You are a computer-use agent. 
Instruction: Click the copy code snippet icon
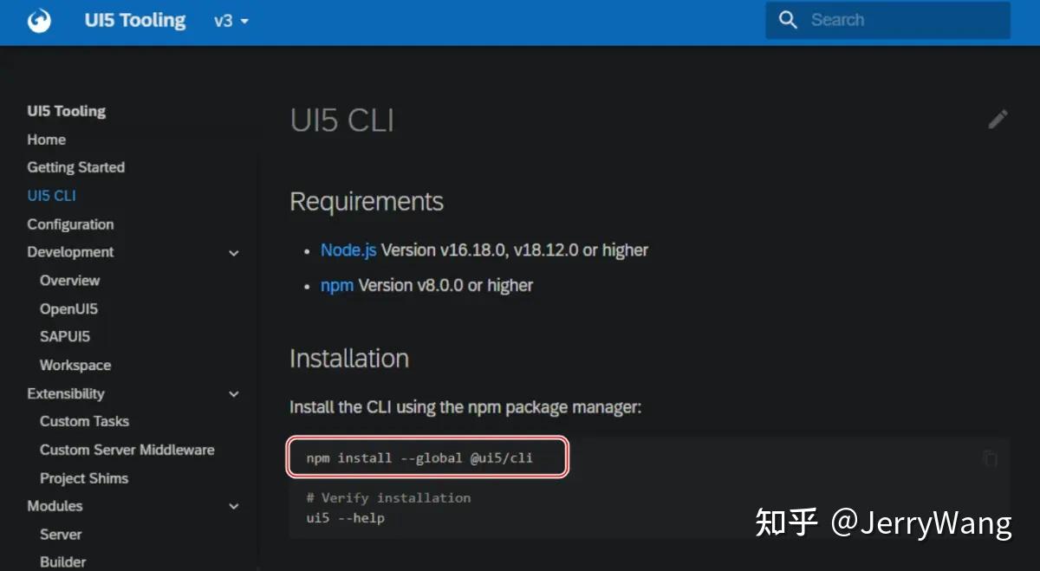coord(990,457)
